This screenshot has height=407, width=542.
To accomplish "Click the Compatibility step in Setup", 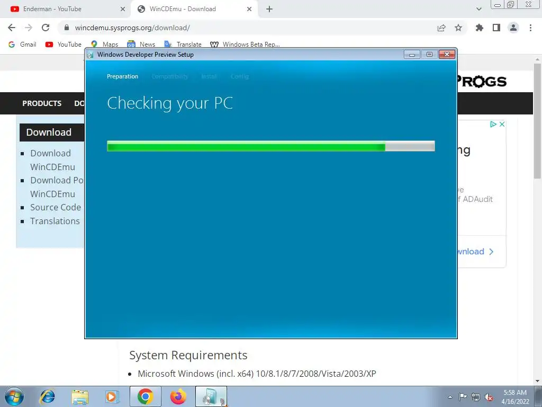I will [169, 76].
